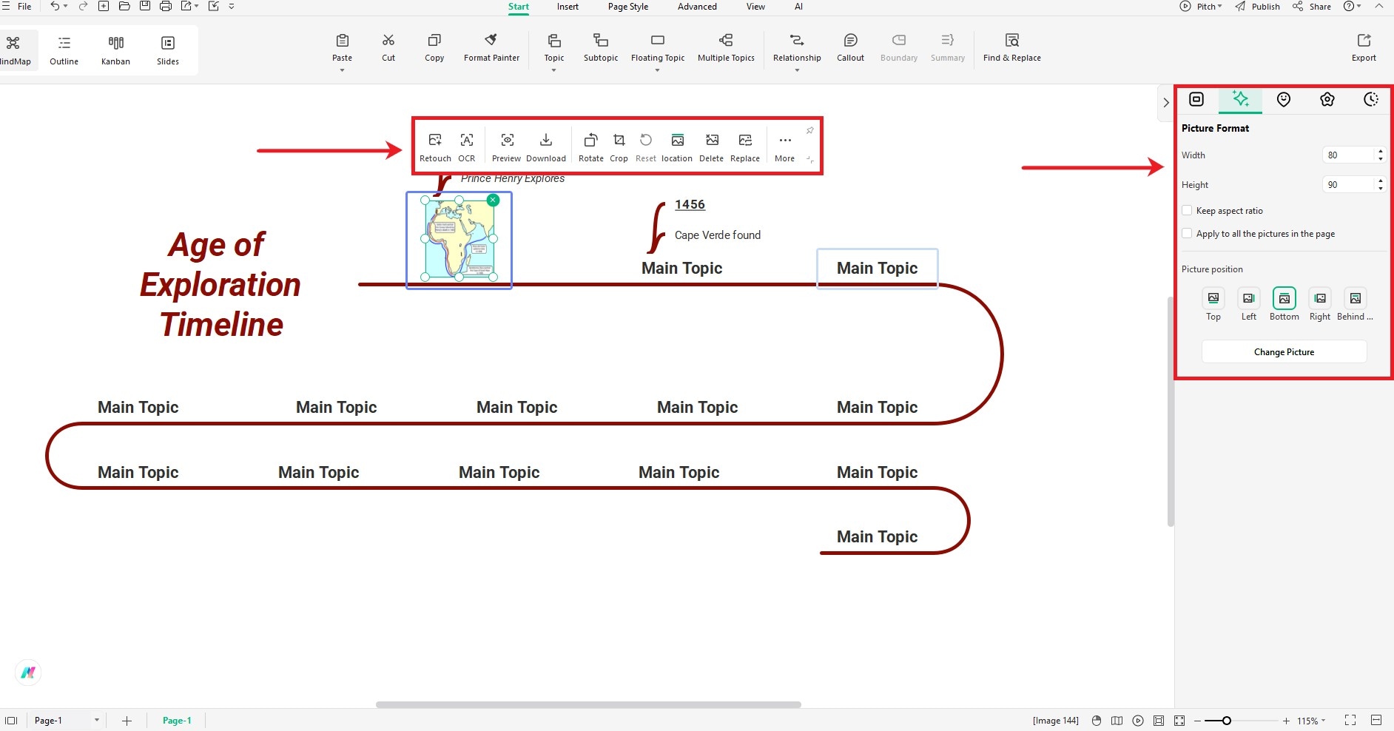The height and width of the screenshot is (731, 1394).
Task: Open picture location options
Action: coord(677,147)
